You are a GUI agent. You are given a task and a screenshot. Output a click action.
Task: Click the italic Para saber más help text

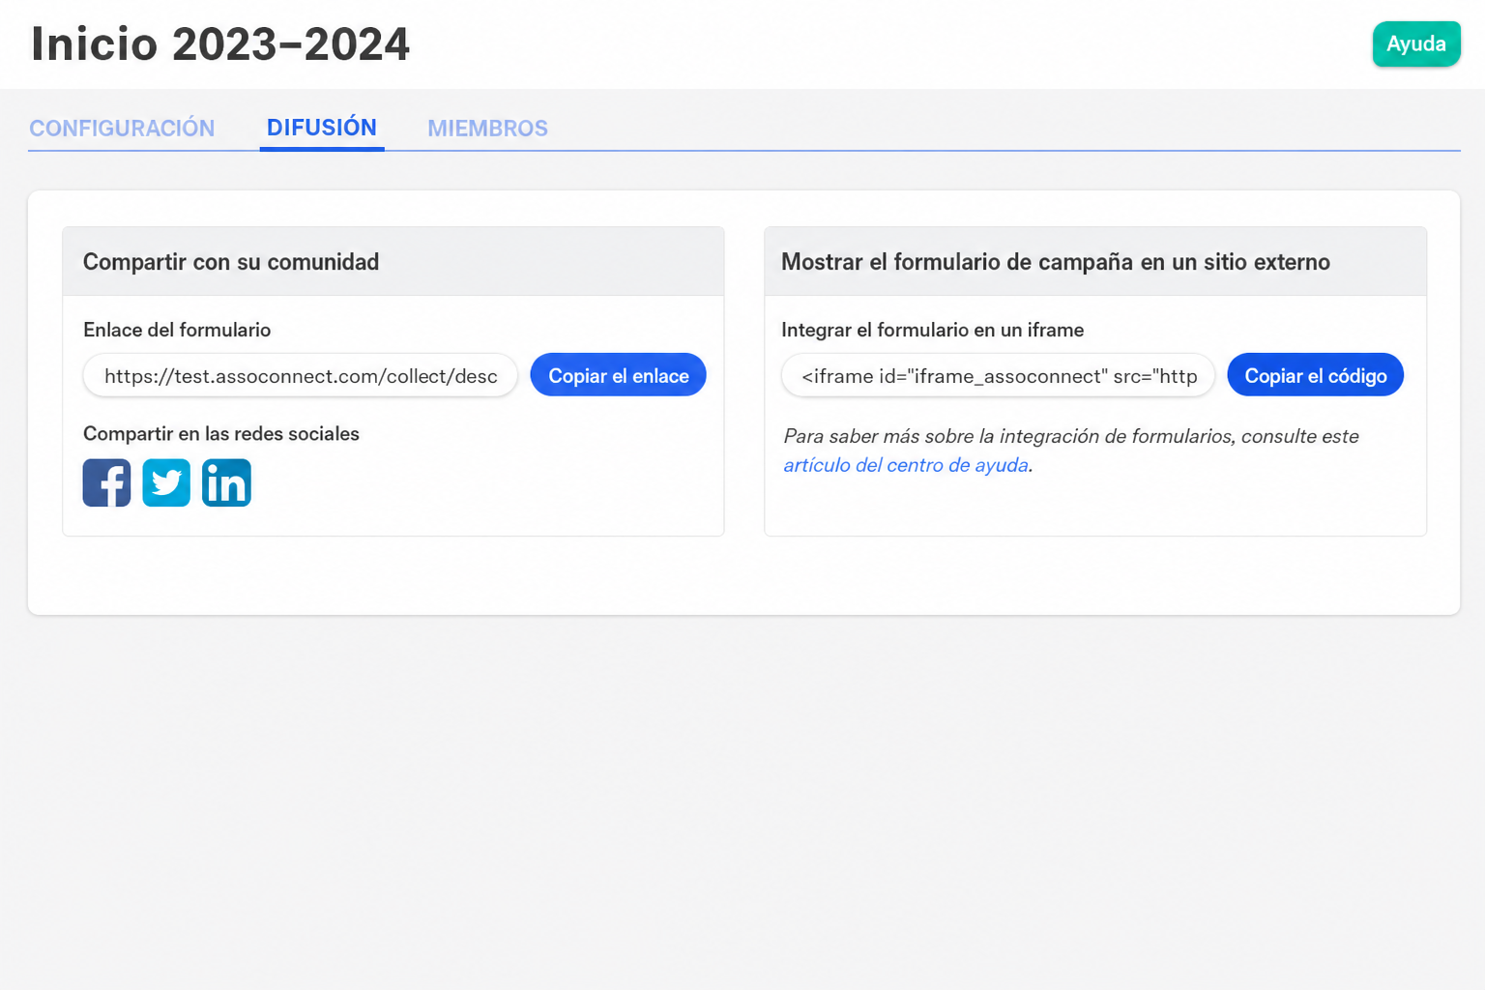(1071, 451)
